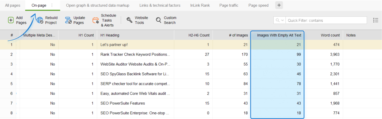Open the On-page tab options menu dots
382x119 pixels.
click(52, 5)
